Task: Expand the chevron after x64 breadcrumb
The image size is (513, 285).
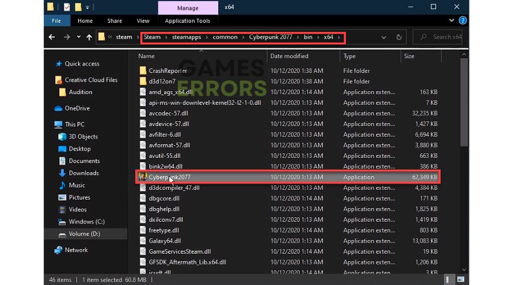Action: (339, 37)
